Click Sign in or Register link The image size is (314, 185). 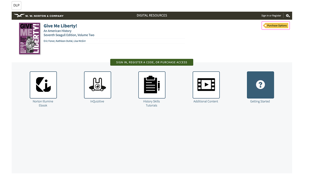(271, 16)
